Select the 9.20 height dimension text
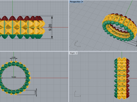This screenshot has width=137, height=102. click(50, 27)
